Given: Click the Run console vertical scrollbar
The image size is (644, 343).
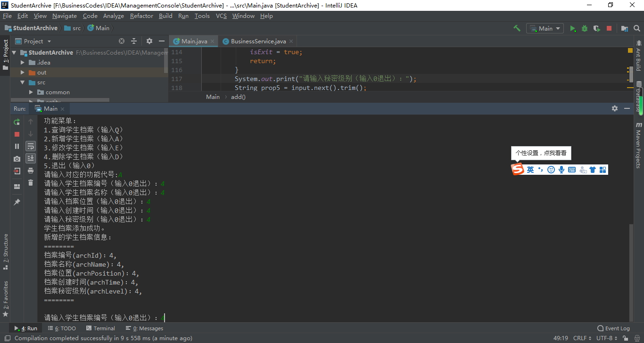Looking at the screenshot, I should tap(631, 272).
